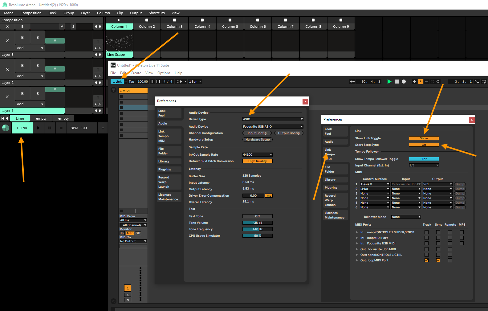The width and height of the screenshot is (488, 311).
Task: Adjust the CPU Usage Simulator slider
Action: 258,236
